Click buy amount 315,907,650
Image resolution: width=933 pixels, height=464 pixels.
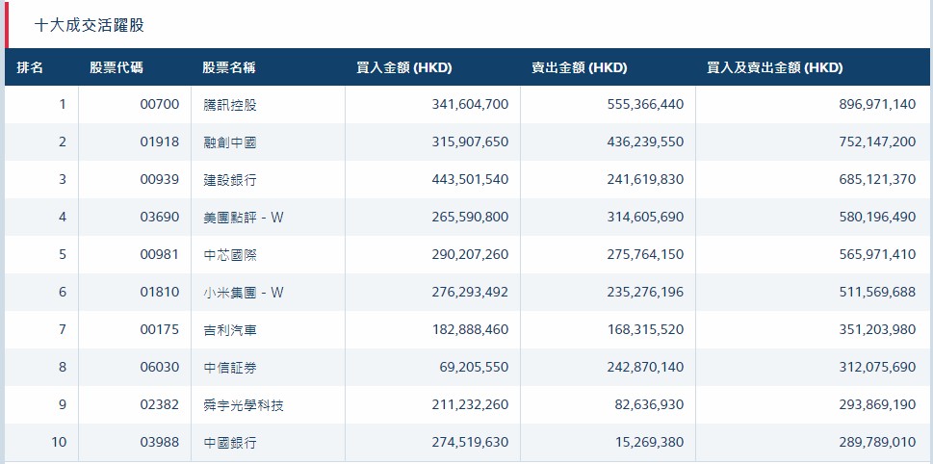pyautogui.click(x=471, y=142)
